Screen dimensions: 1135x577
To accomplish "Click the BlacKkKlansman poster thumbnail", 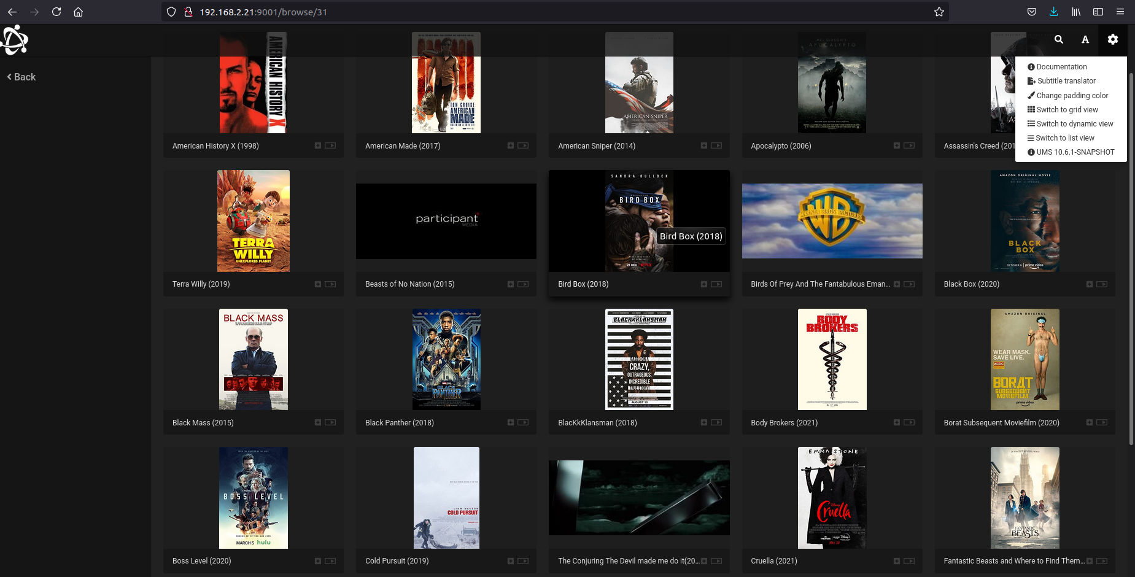I will click(x=639, y=359).
